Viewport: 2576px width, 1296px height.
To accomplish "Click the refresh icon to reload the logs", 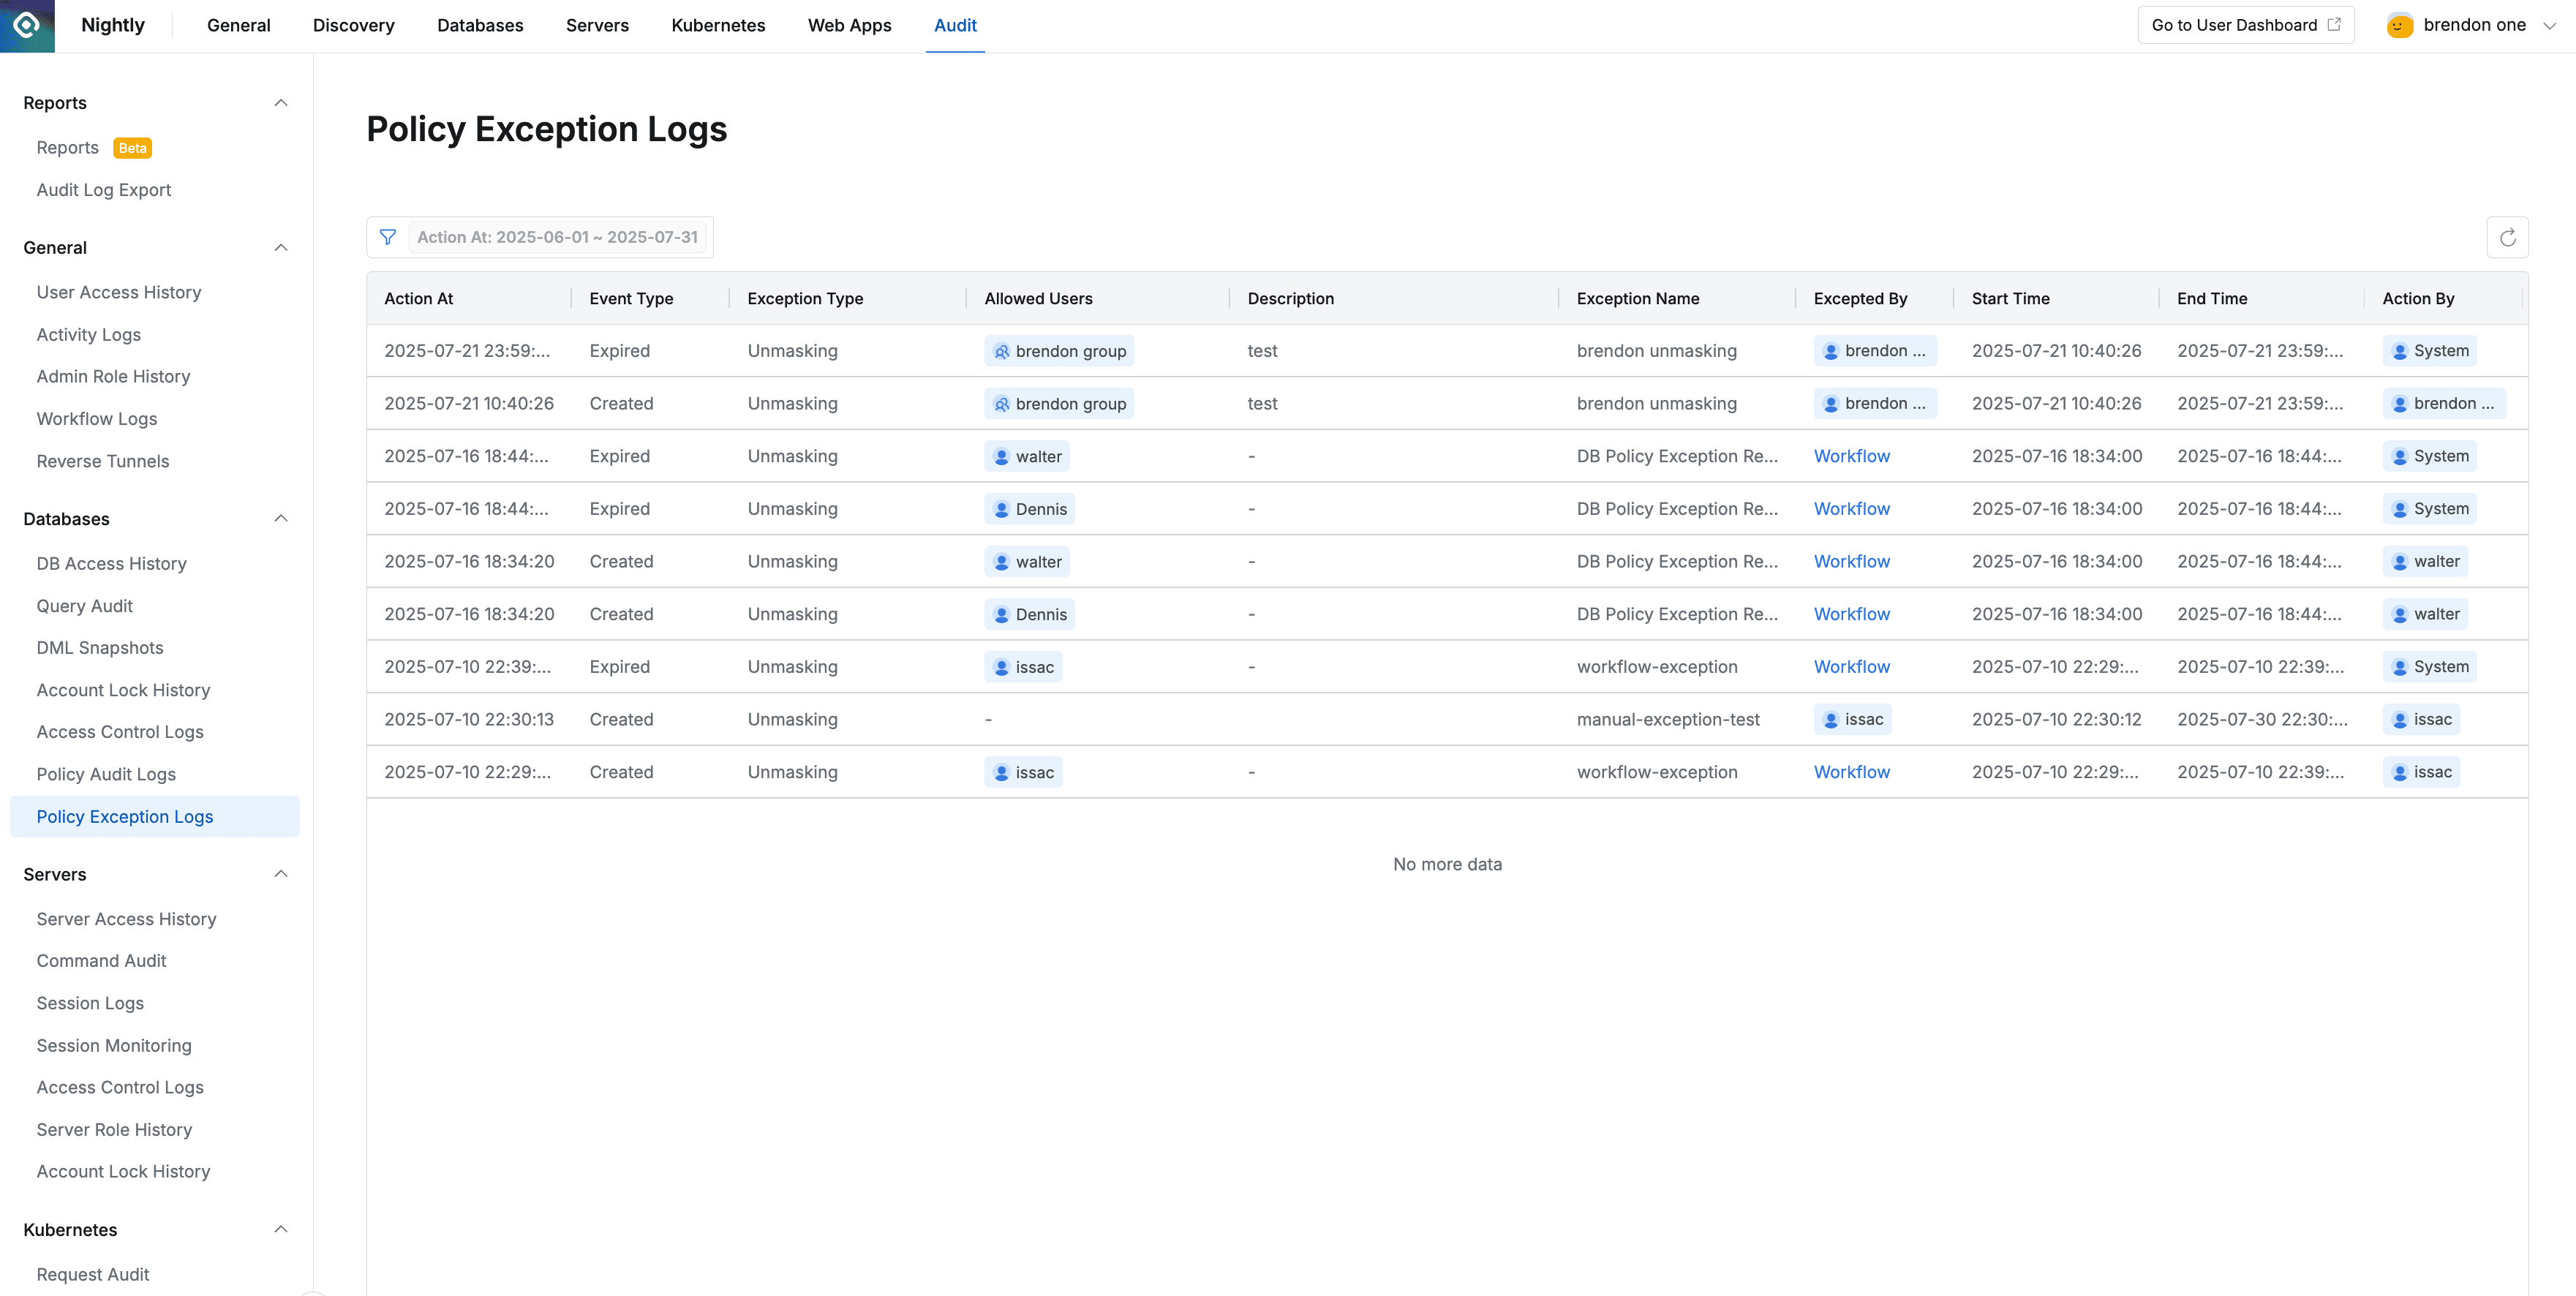I will 2508,237.
